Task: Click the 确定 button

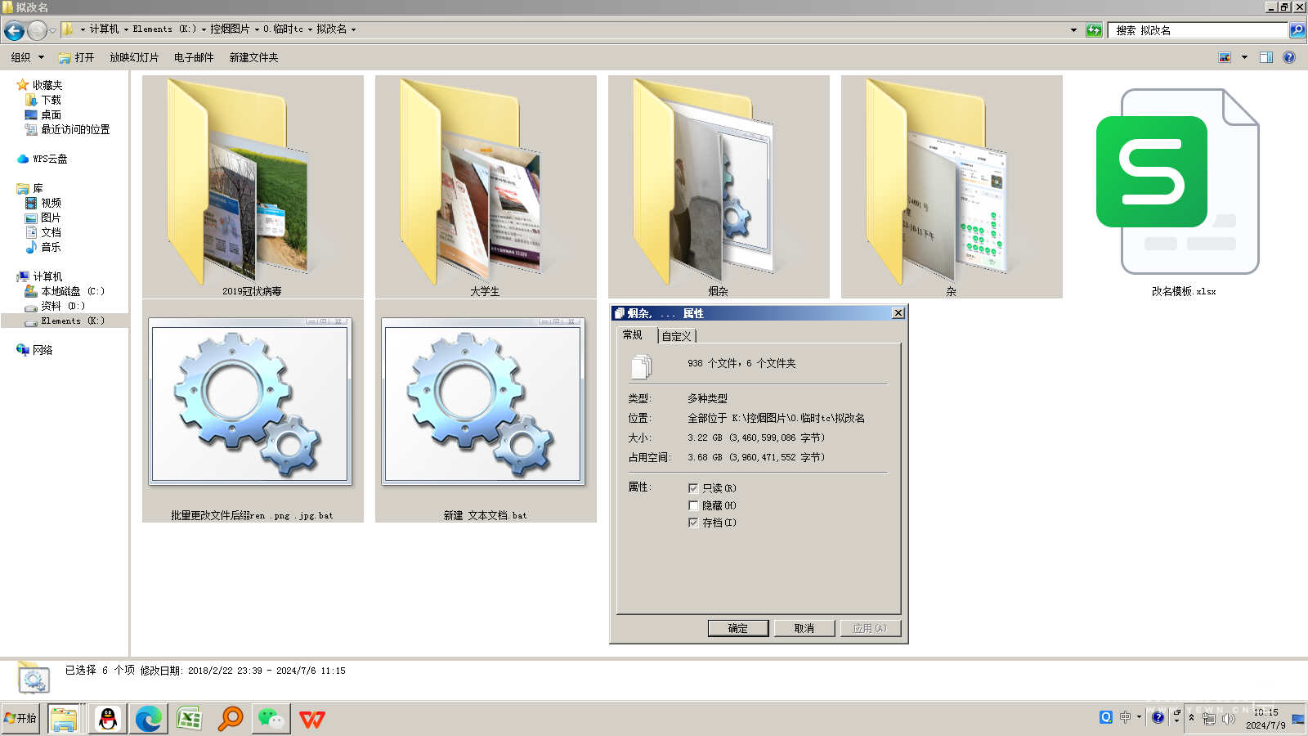Action: (737, 628)
